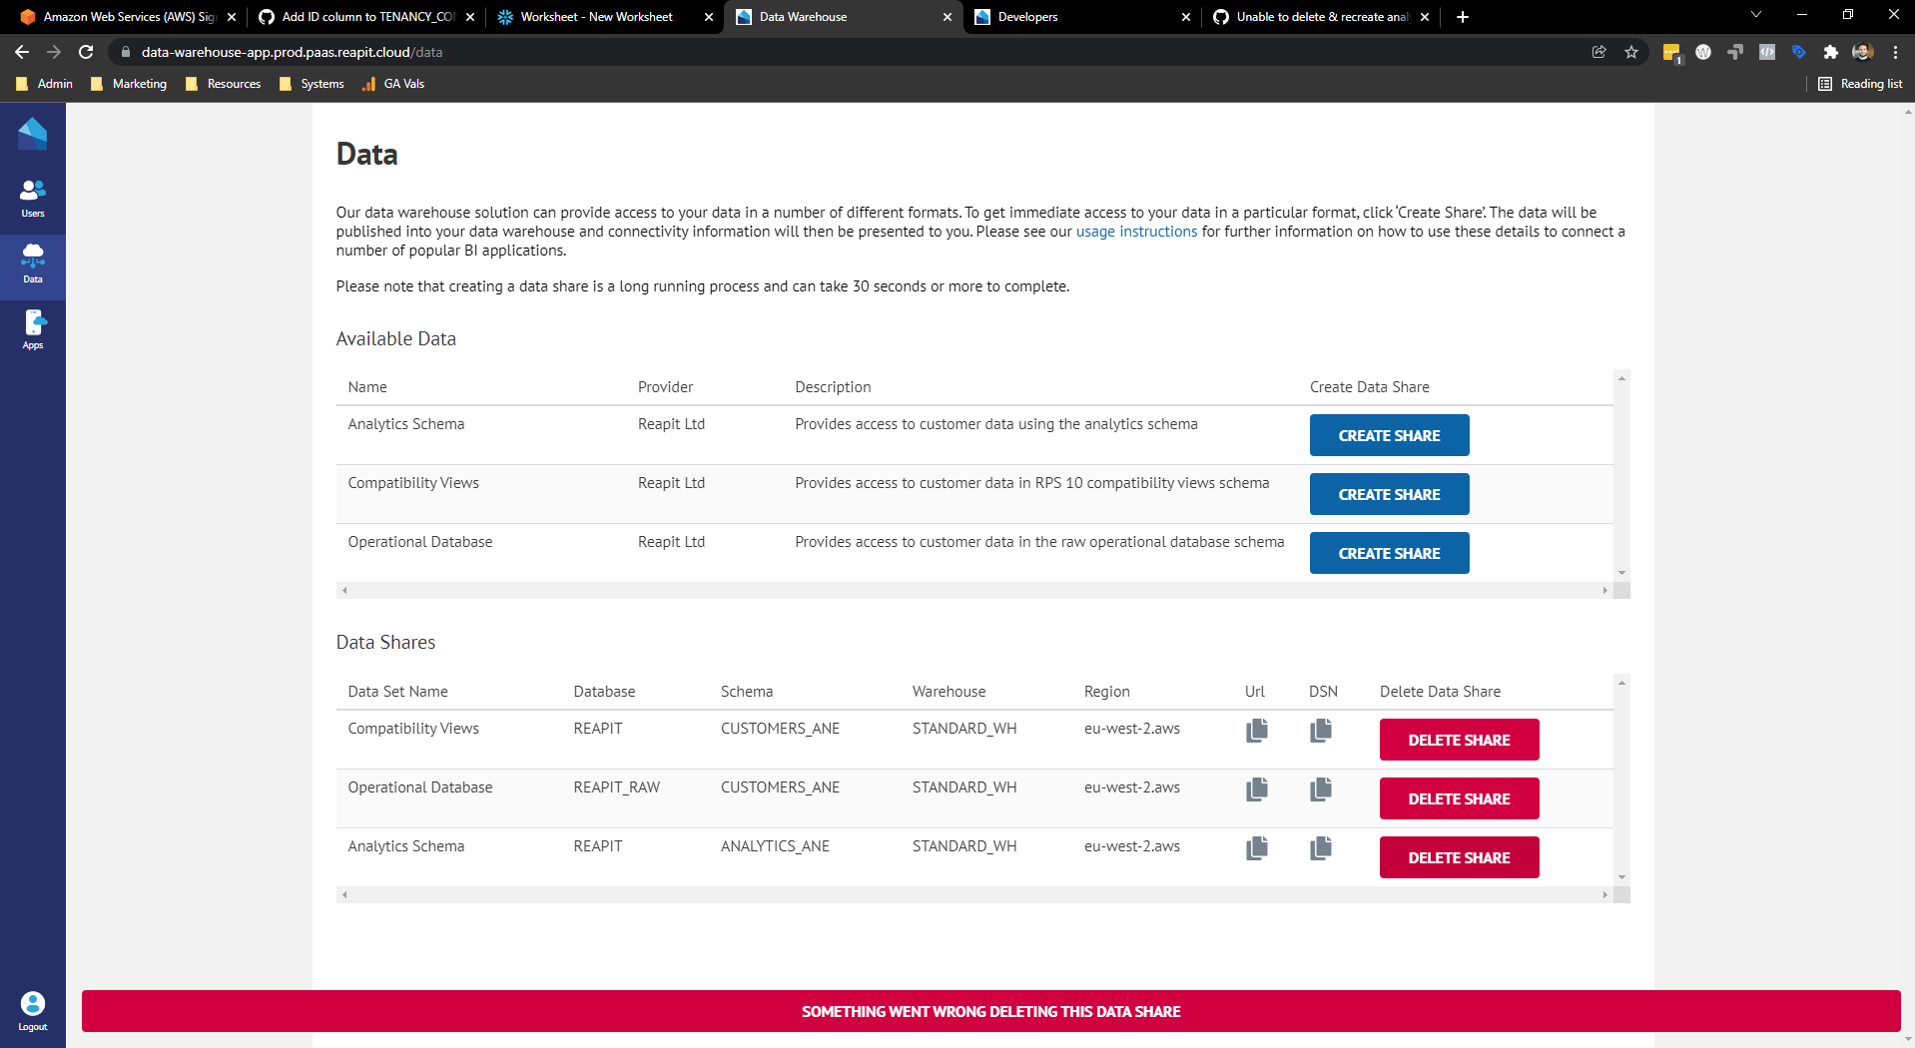Screen dimensions: 1915x1048
Task: Copy the DSN for Compatibility Views share
Action: point(1320,731)
